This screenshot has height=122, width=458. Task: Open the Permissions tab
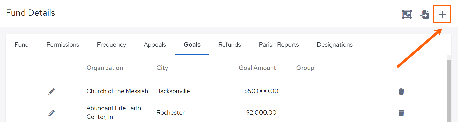pyautogui.click(x=63, y=45)
